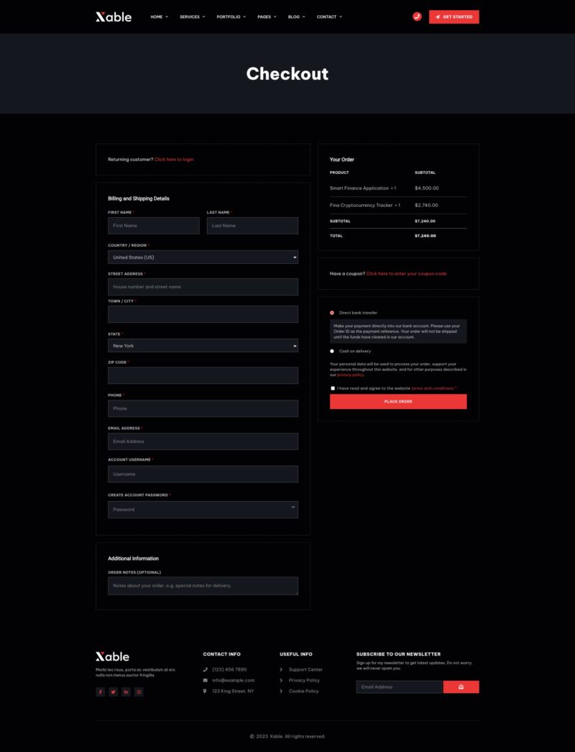This screenshot has height=752, width=575.
Task: Open the Twitter social icon in footer
Action: click(x=113, y=692)
